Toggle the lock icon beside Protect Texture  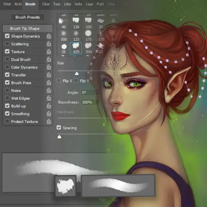tap(49, 121)
